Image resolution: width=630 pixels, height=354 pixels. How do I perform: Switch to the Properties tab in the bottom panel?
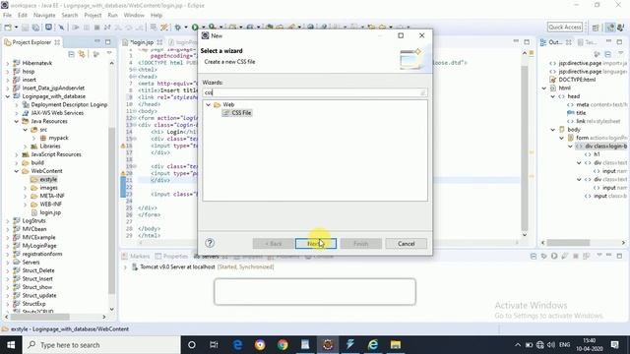[171, 256]
